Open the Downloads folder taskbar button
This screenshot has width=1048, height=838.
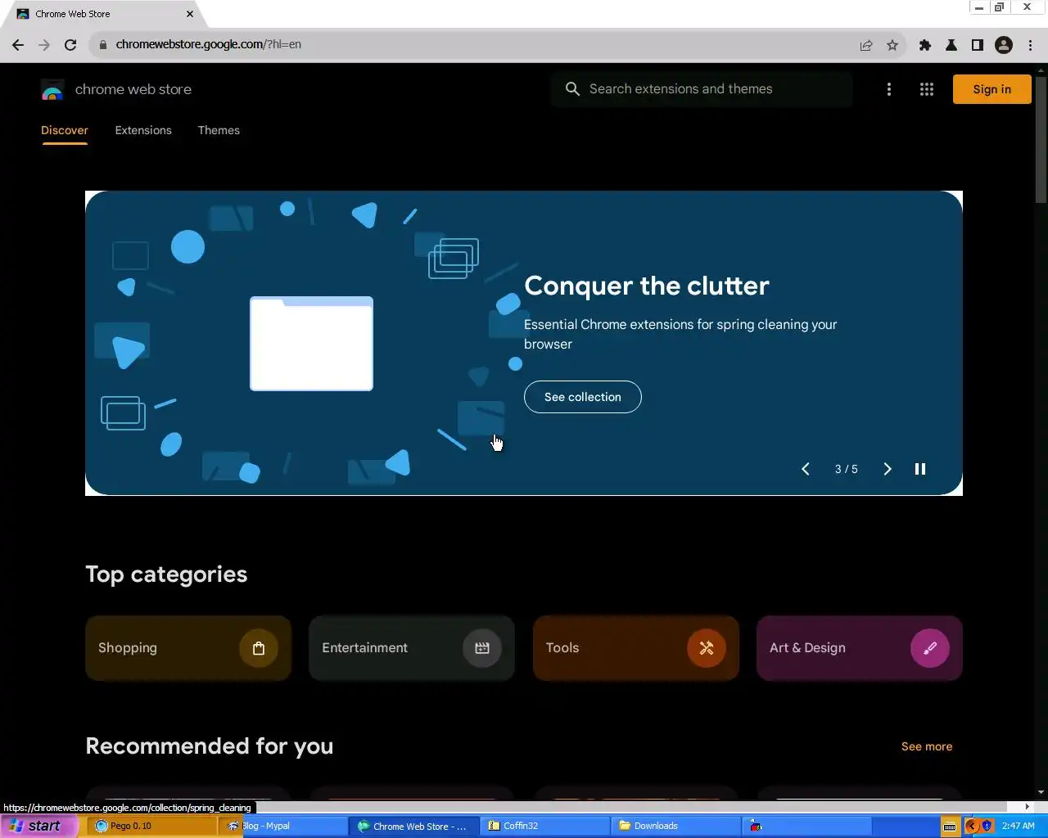pos(676,826)
